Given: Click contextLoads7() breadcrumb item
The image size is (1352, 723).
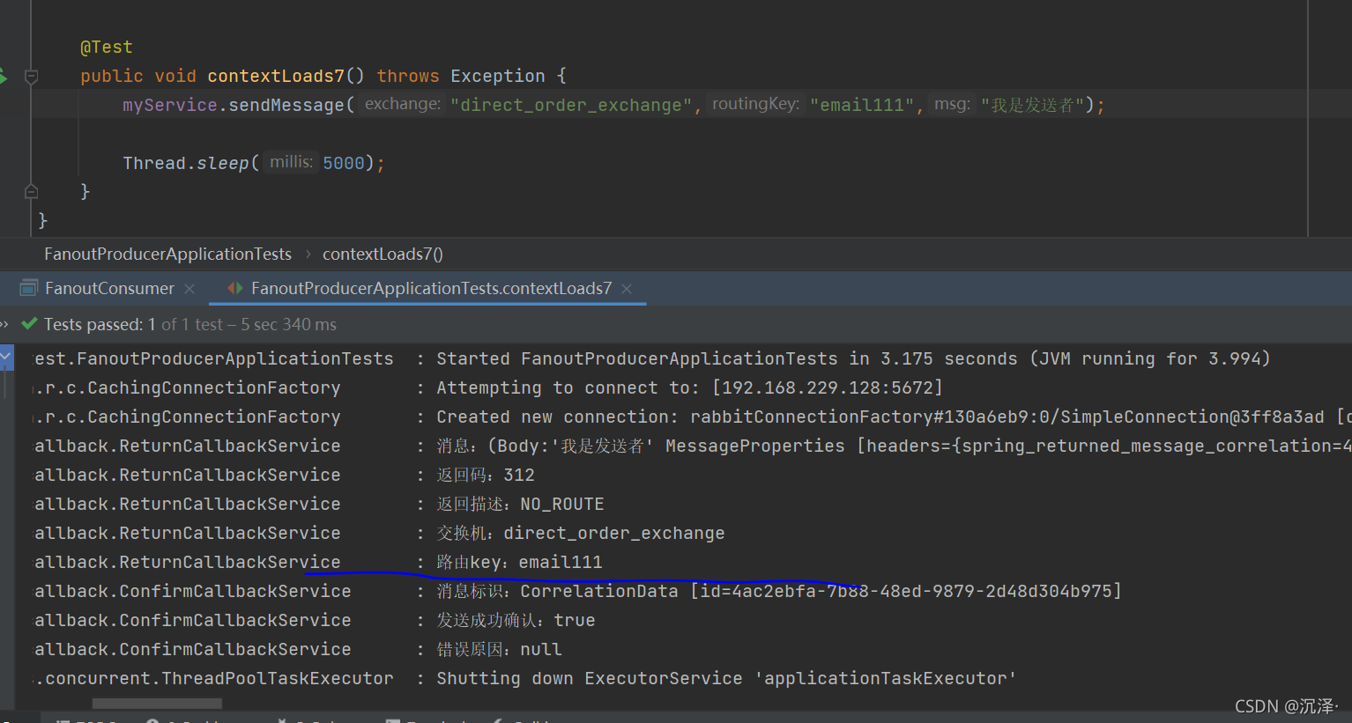Looking at the screenshot, I should coord(383,254).
